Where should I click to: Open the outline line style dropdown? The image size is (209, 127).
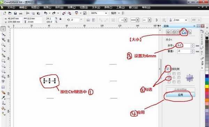tap(138, 20)
